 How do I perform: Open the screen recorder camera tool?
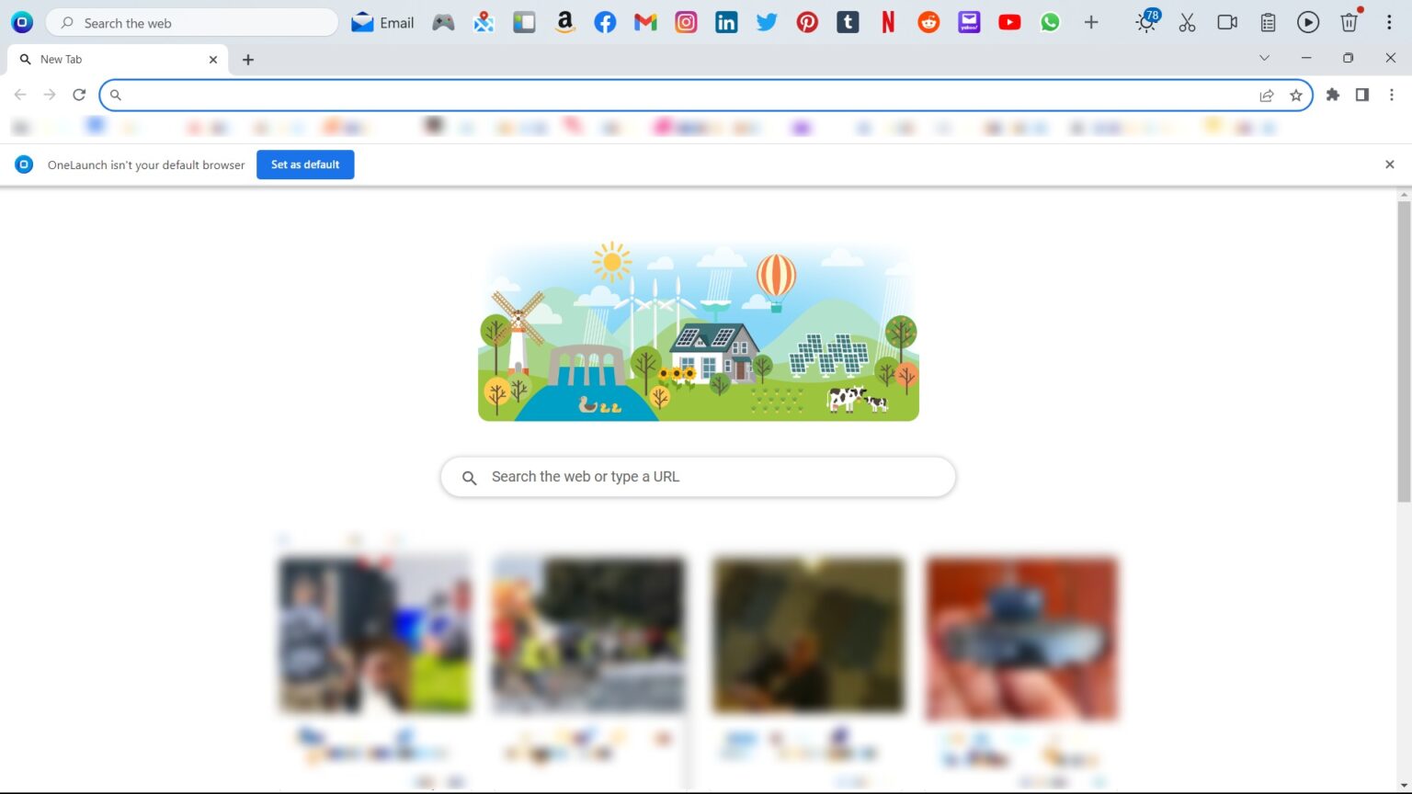(1227, 22)
